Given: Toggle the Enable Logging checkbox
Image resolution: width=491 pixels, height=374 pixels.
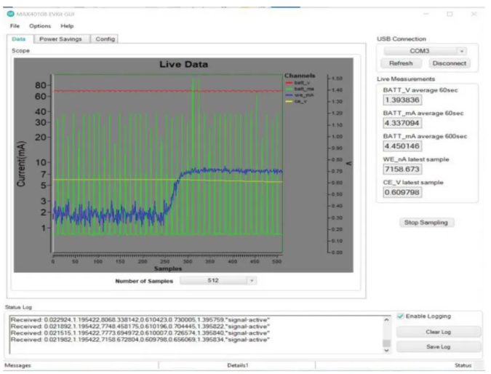Looking at the screenshot, I should click(401, 316).
